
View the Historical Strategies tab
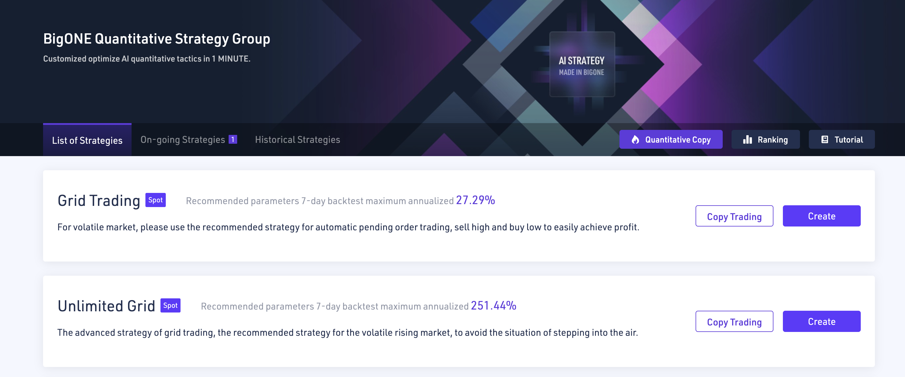coord(297,140)
